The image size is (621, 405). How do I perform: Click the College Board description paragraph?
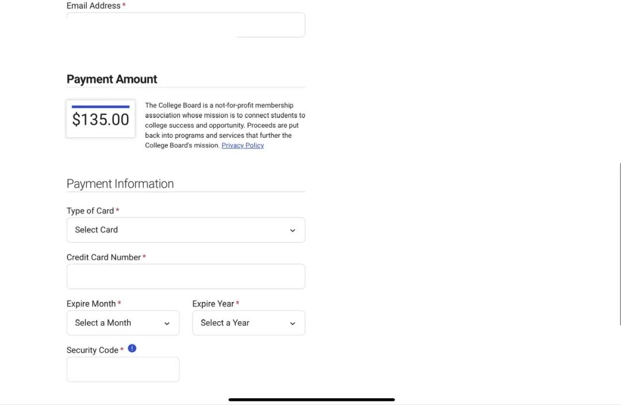225,125
